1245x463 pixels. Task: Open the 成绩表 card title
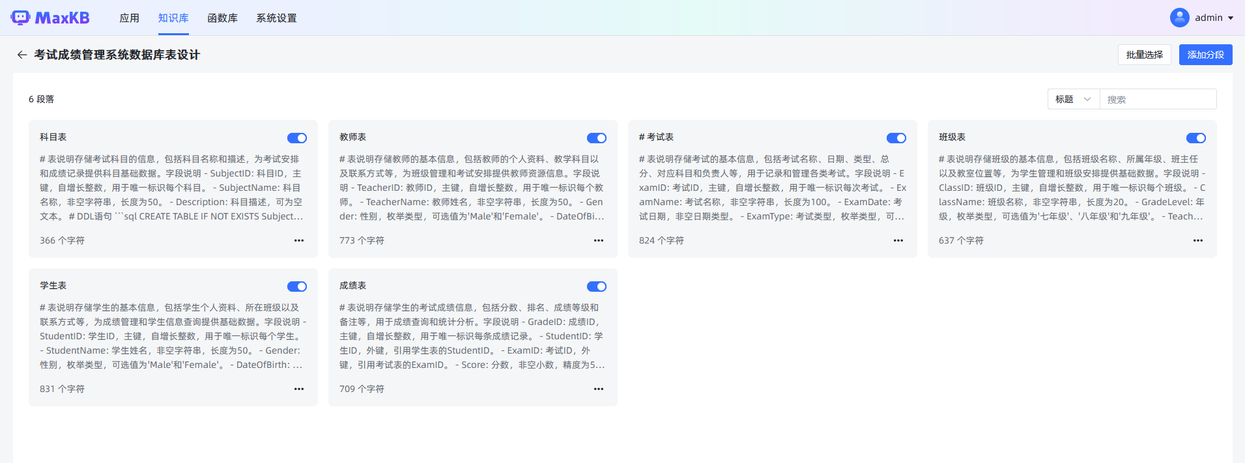point(353,285)
